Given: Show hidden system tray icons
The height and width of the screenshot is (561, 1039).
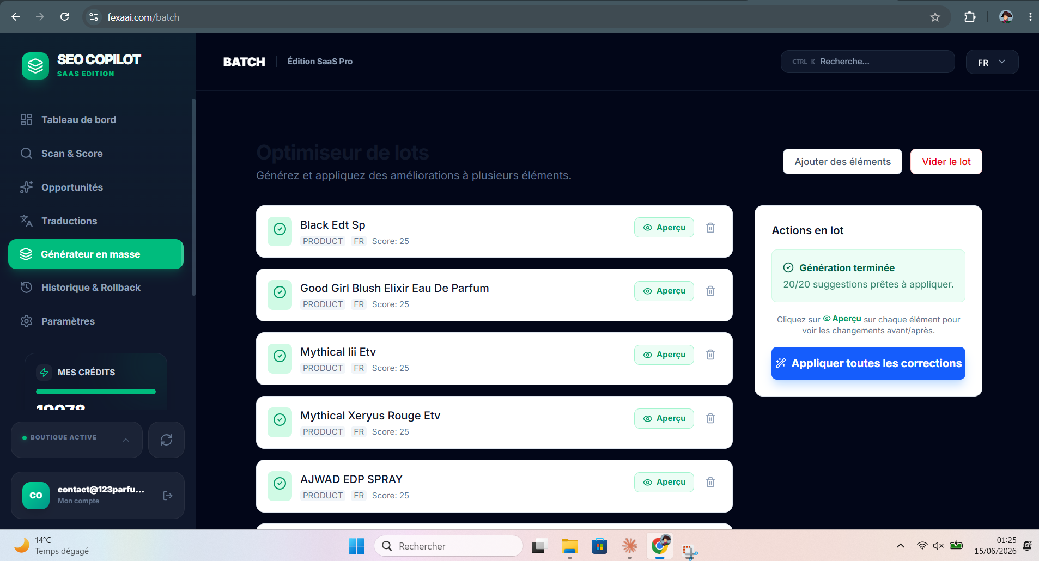Looking at the screenshot, I should tap(900, 546).
